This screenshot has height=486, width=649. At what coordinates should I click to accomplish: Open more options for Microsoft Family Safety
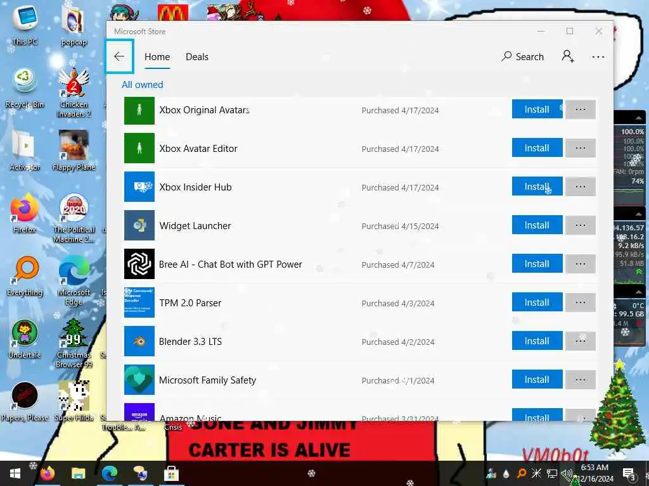point(581,380)
